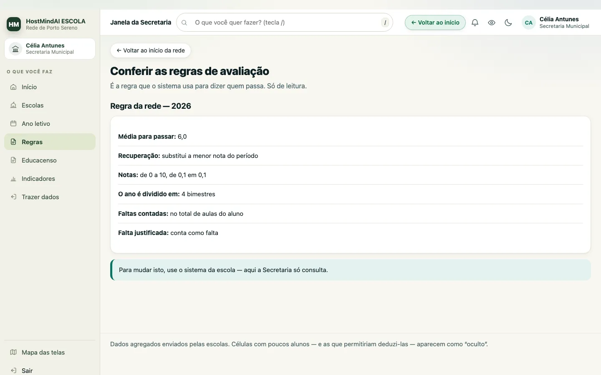Click the Trazer dados import icon
The width and height of the screenshot is (601, 375).
click(x=13, y=197)
